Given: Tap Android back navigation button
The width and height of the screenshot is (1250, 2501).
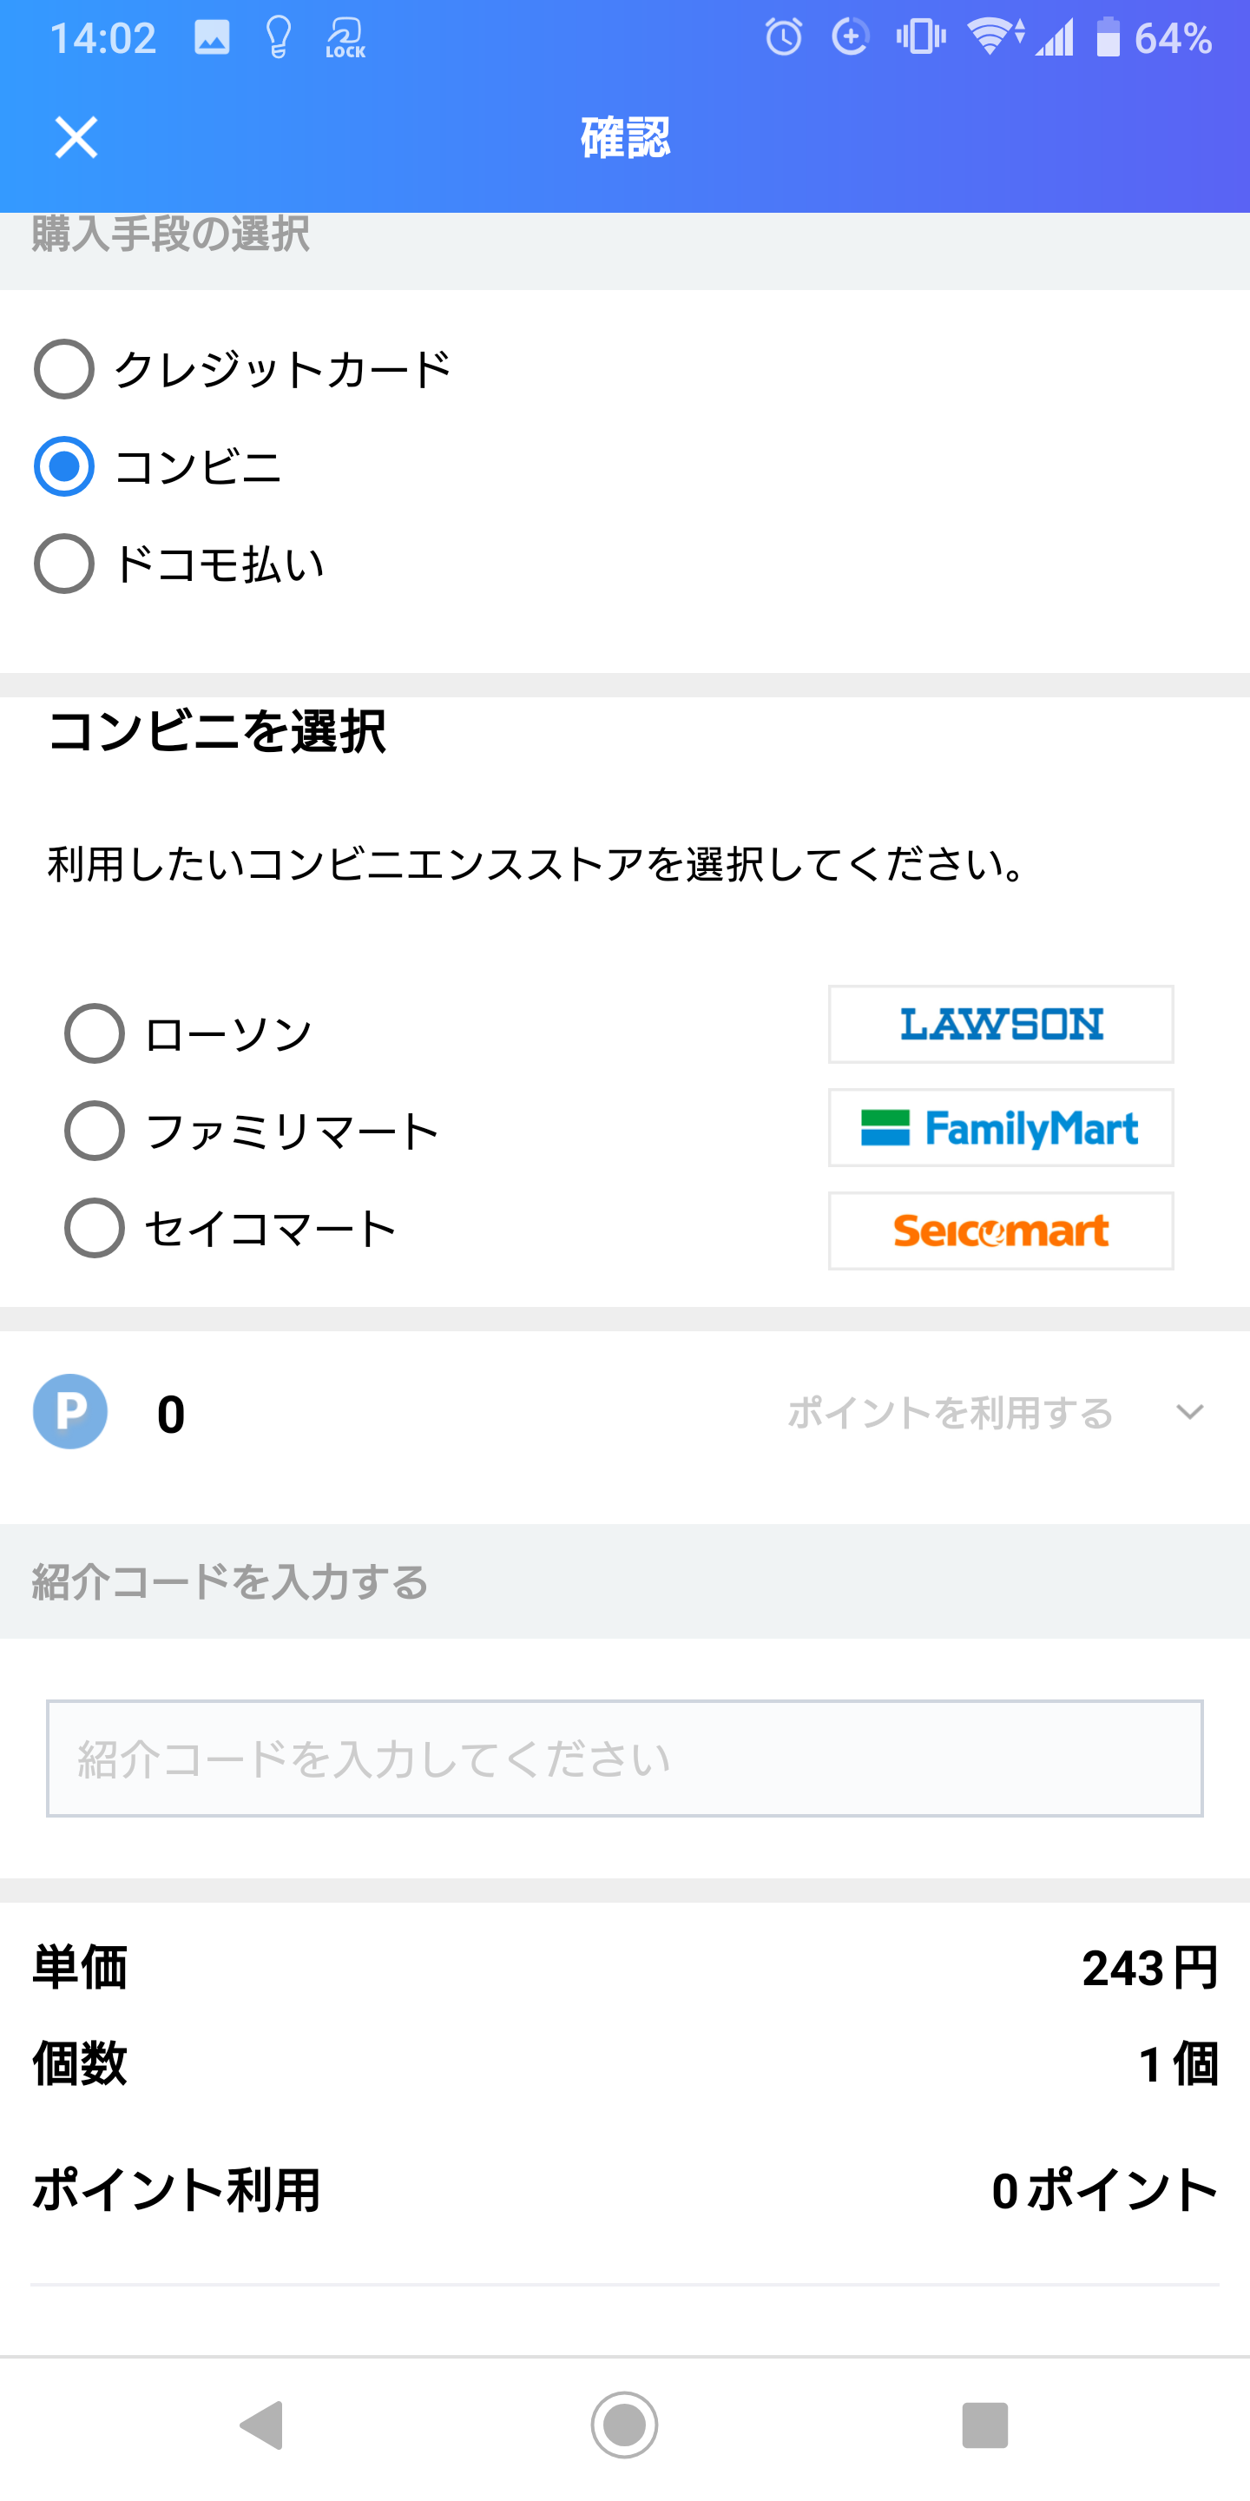Looking at the screenshot, I should (x=261, y=2425).
